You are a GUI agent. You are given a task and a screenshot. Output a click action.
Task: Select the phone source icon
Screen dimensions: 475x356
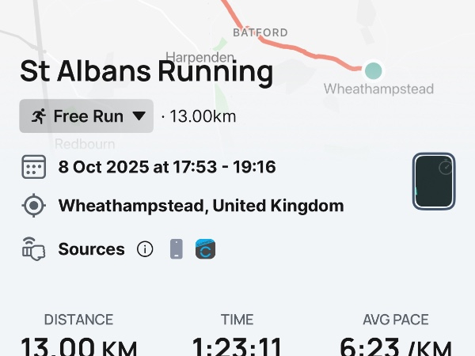[176, 249]
